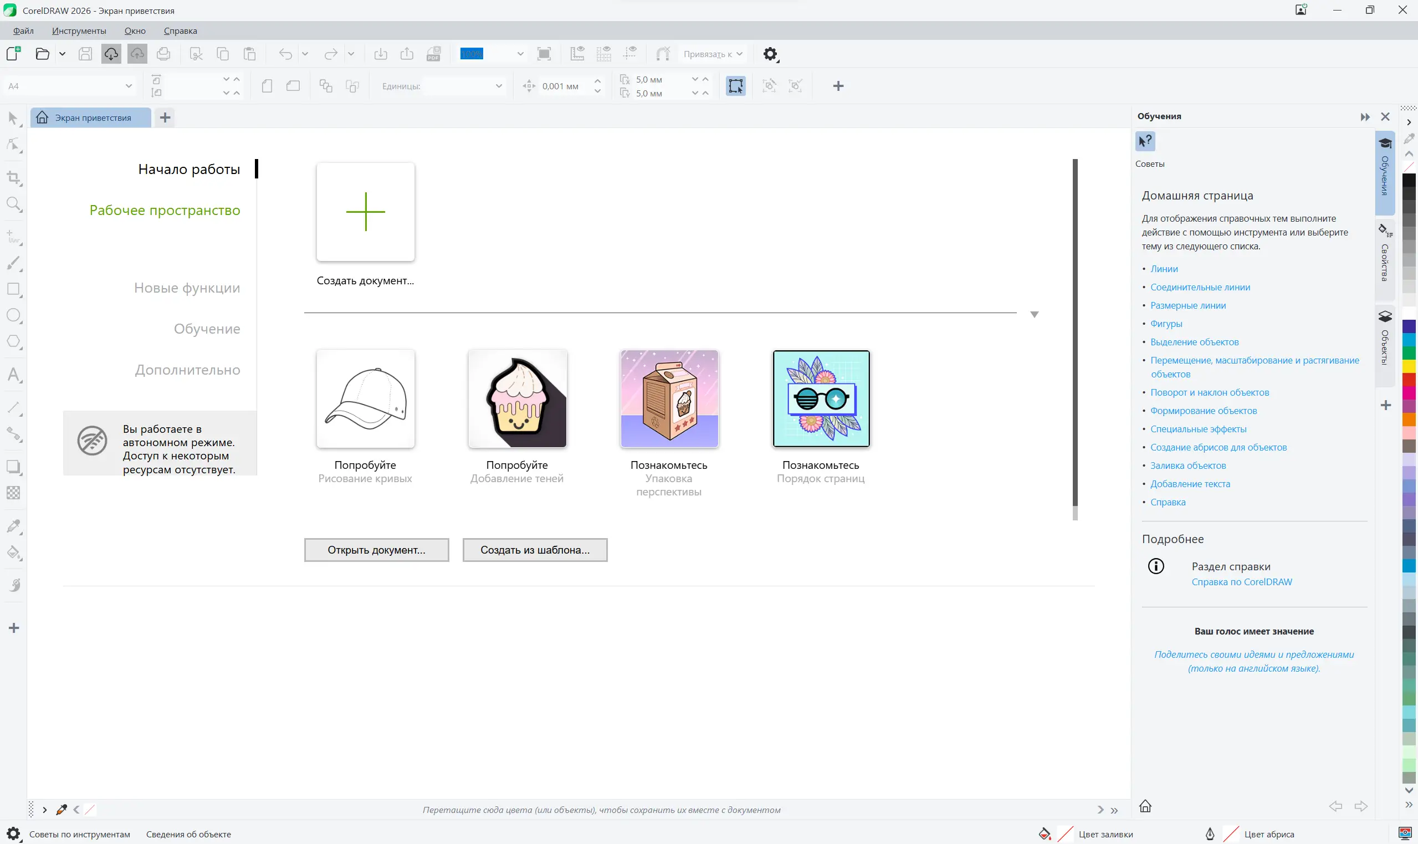The height and width of the screenshot is (844, 1418).
Task: Select Рабочее пространство in welcome sidebar
Action: click(165, 210)
